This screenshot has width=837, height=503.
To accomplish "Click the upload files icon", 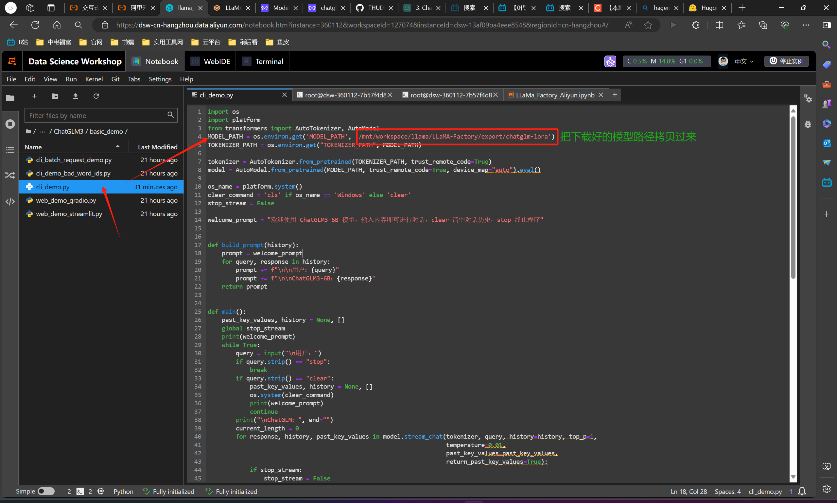I will click(76, 96).
